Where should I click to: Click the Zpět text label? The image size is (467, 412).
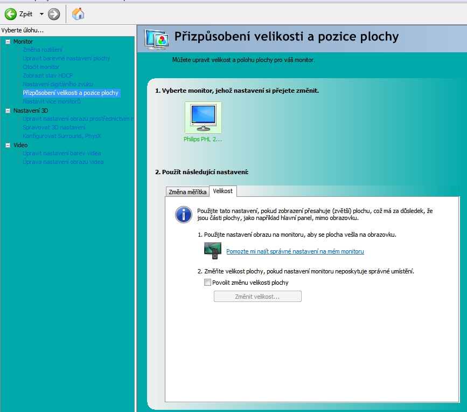click(26, 14)
